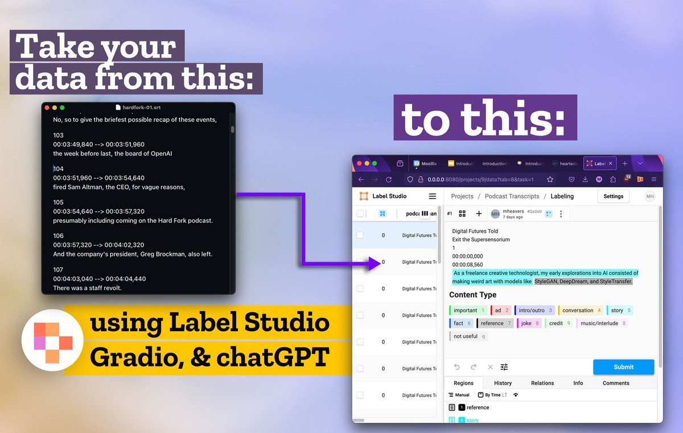Select the story label tag
The height and width of the screenshot is (433, 683).
pyautogui.click(x=620, y=311)
